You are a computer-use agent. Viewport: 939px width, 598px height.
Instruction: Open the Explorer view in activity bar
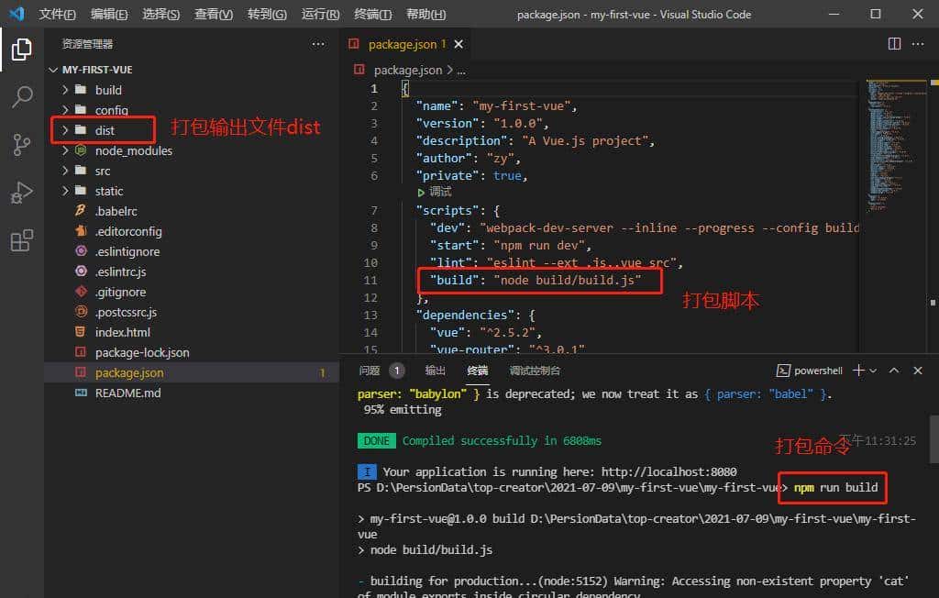coord(22,49)
